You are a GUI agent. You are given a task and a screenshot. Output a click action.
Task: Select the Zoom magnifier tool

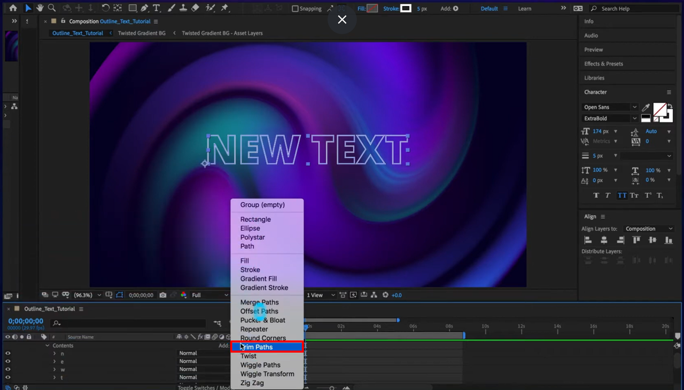click(52, 8)
